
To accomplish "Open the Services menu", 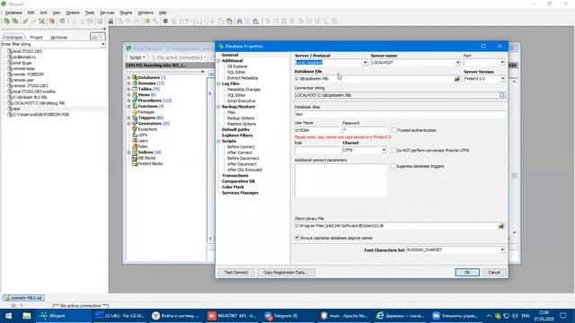I will (107, 13).
